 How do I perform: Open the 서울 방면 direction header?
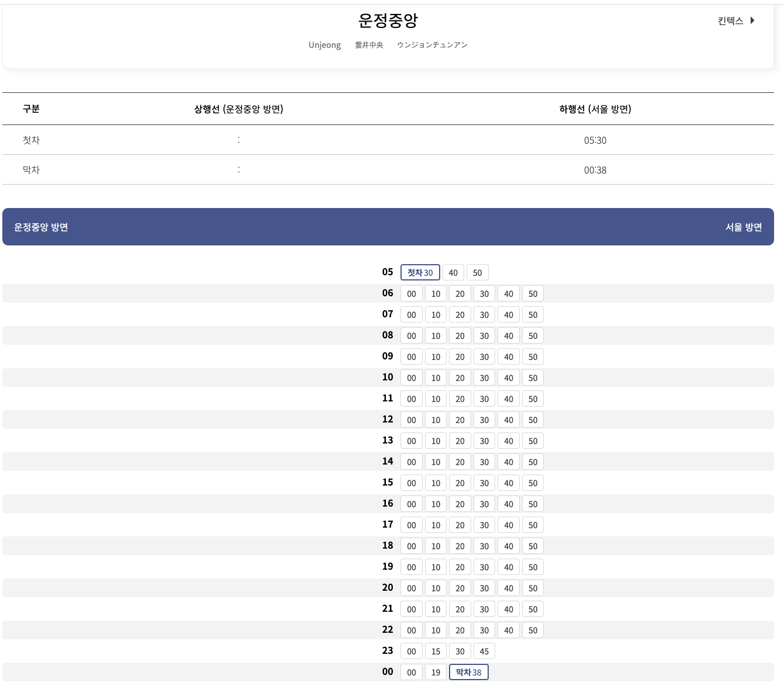[744, 227]
